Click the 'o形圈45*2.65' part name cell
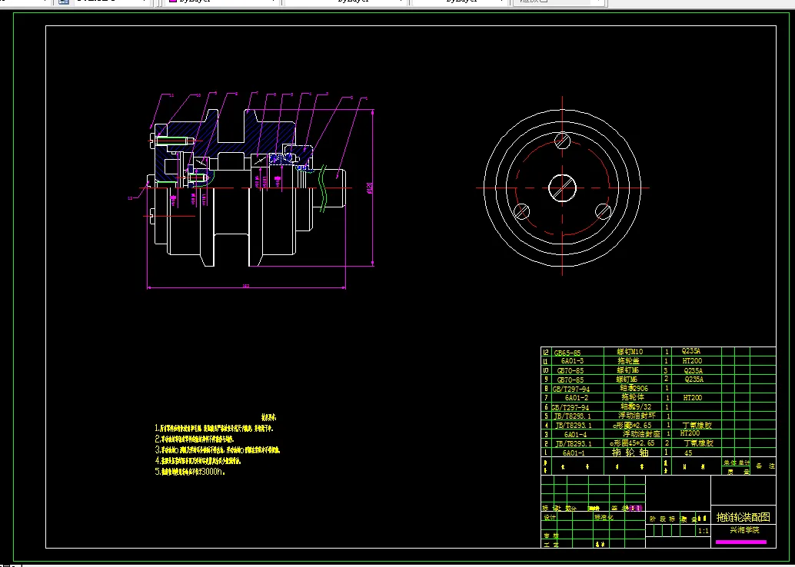This screenshot has height=567, width=795. click(x=632, y=443)
